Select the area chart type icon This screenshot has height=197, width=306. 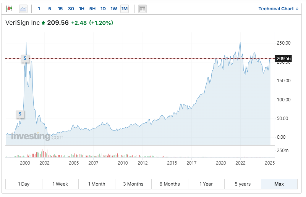coord(23,9)
